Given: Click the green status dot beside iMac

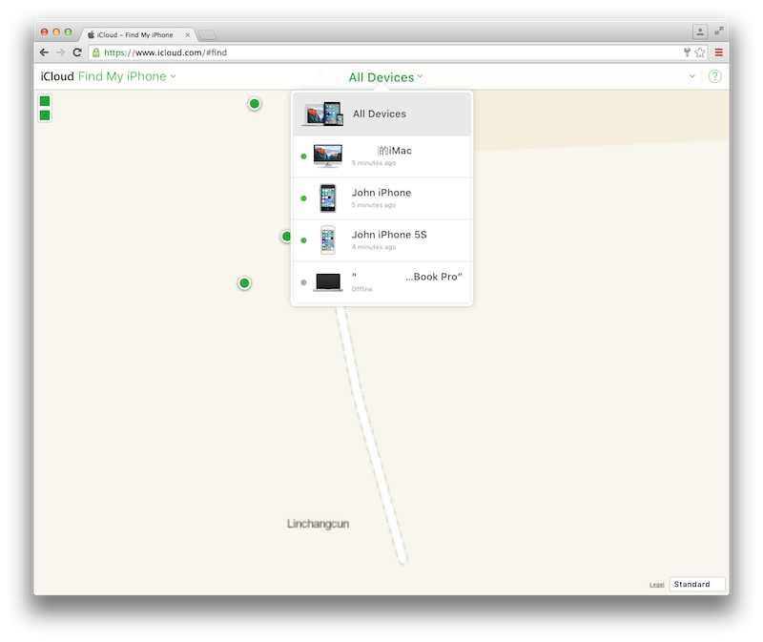Looking at the screenshot, I should 303,156.
